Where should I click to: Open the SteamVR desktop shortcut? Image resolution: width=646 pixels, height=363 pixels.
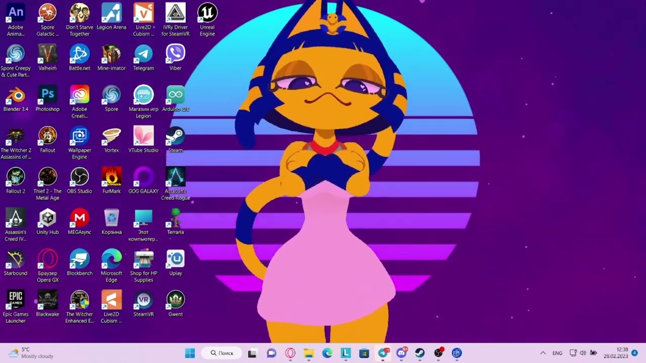coord(143,304)
